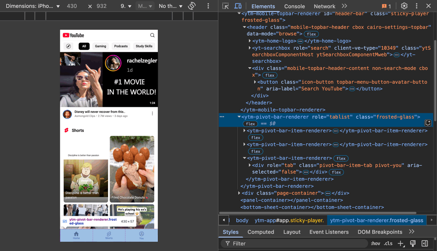The image size is (437, 251).
Task: Open the Fried Chocolate Donuts short
Action: [132, 169]
